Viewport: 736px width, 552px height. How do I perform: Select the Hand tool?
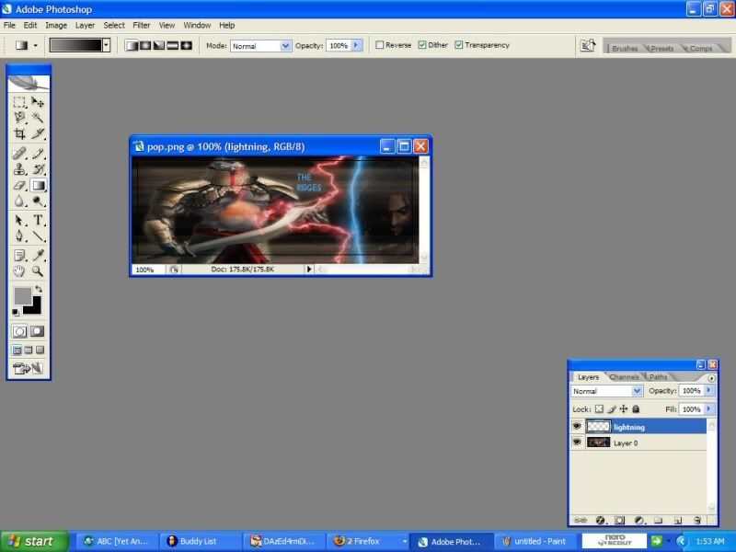pos(19,271)
